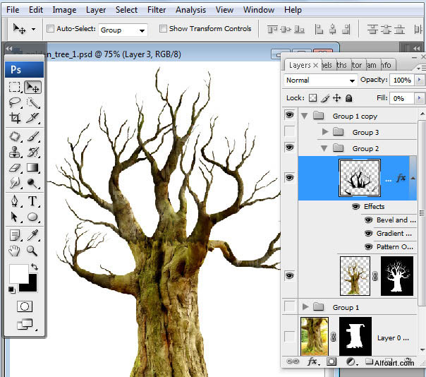Screen dimensions: 426x377
Task: Select the Layer 0 tree photo thumbnail
Action: [x=315, y=337]
